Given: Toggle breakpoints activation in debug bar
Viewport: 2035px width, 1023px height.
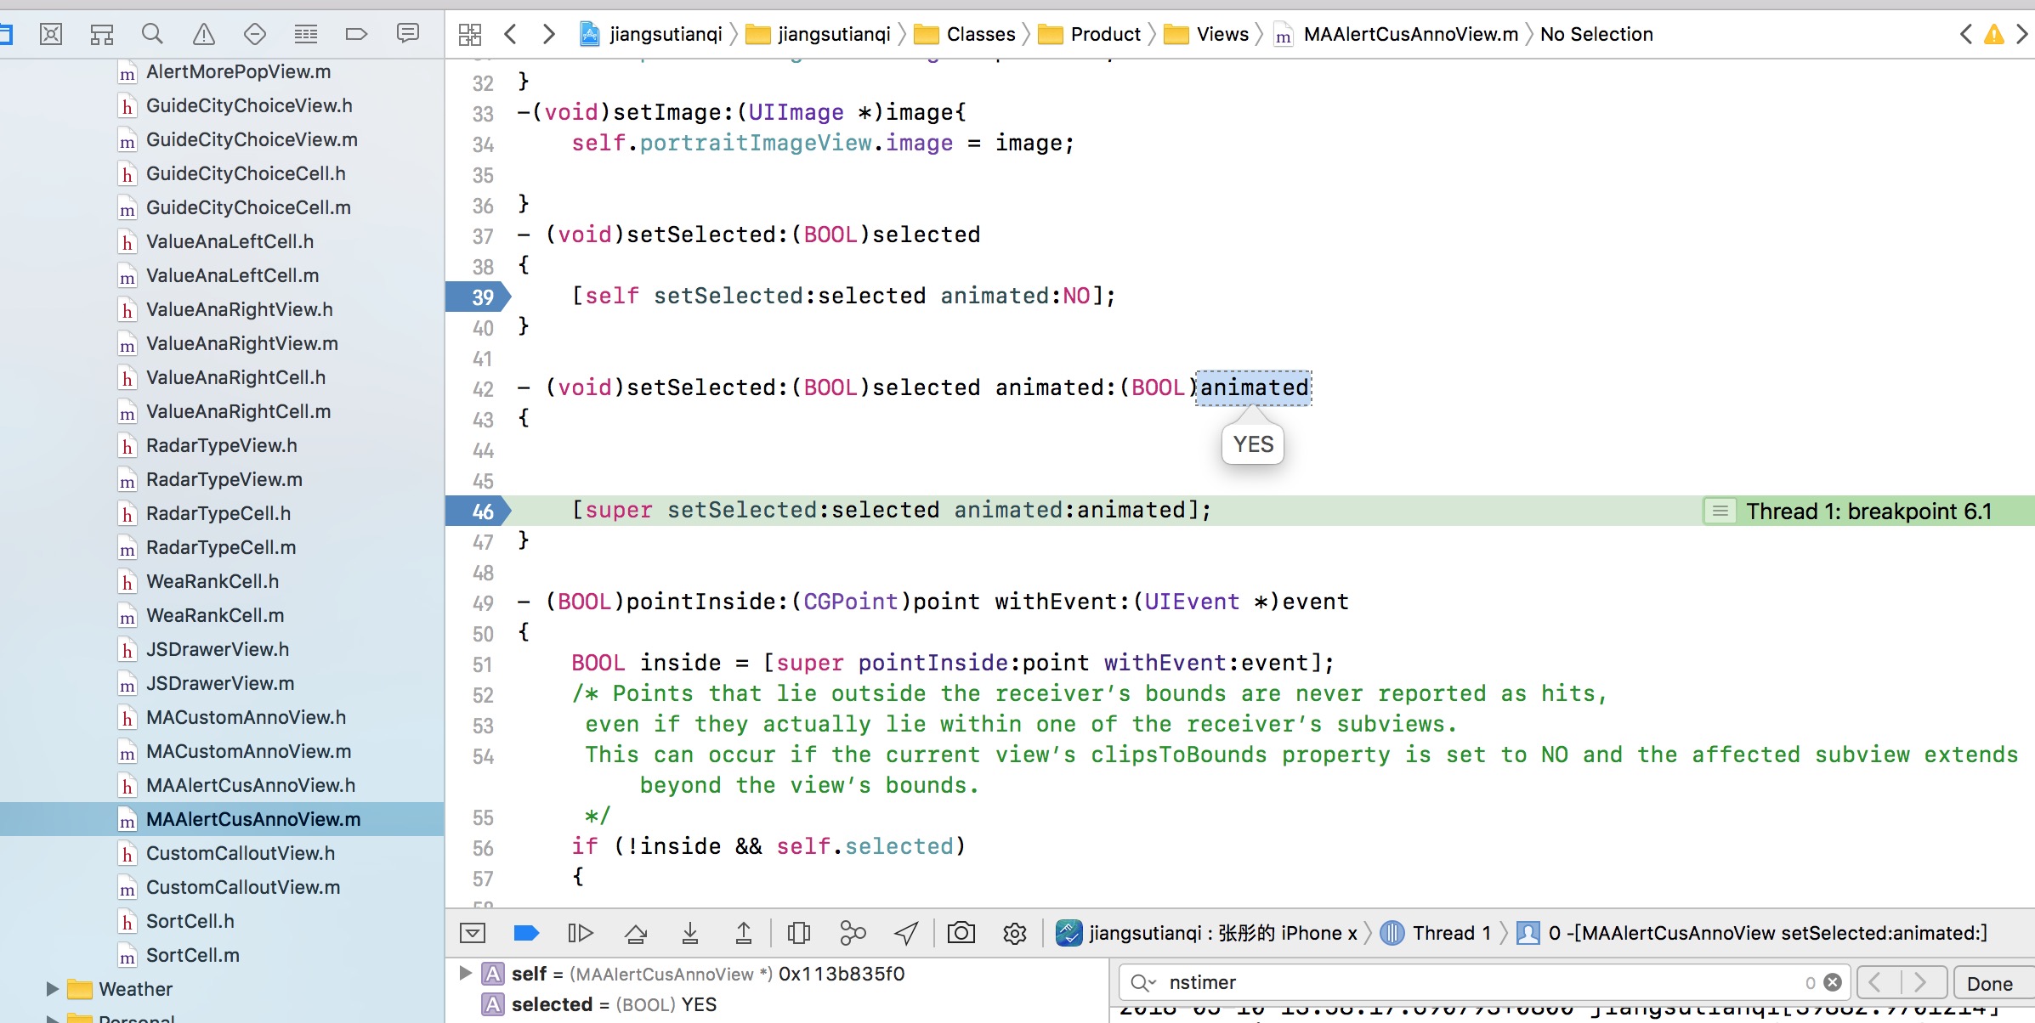Looking at the screenshot, I should [x=527, y=933].
